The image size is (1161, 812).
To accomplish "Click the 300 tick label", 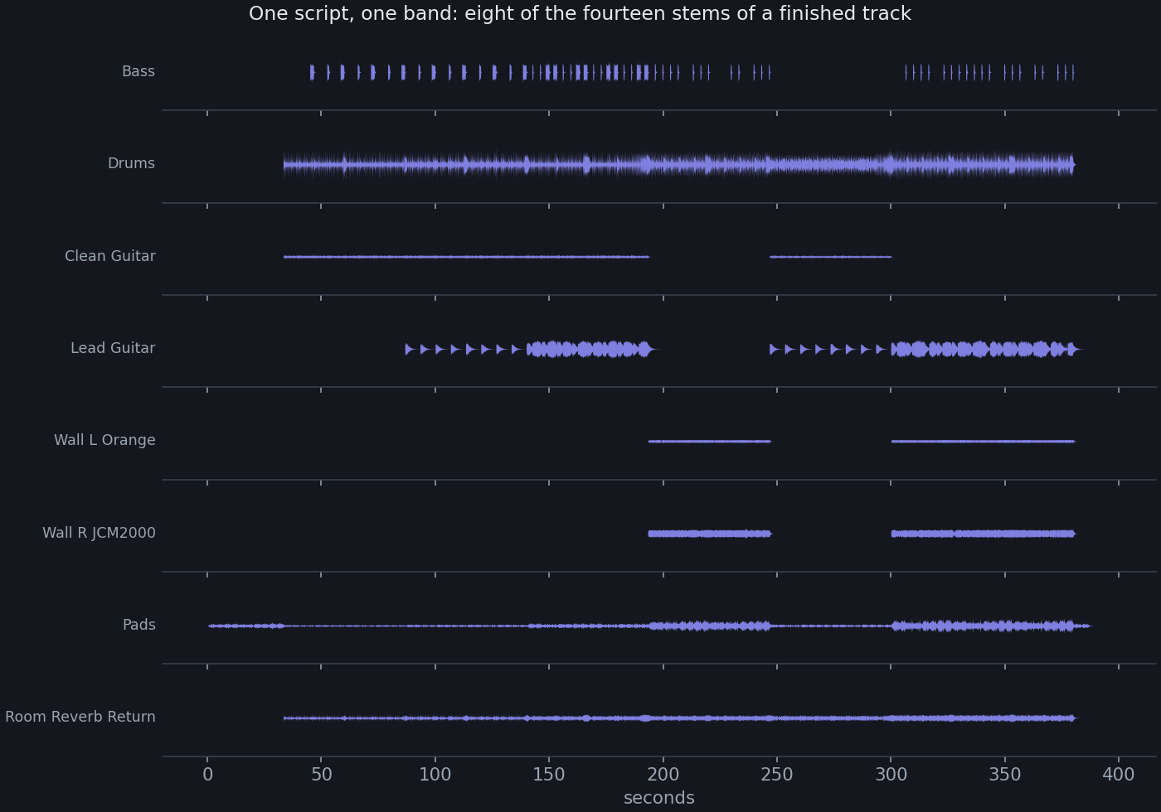I will coord(891,775).
